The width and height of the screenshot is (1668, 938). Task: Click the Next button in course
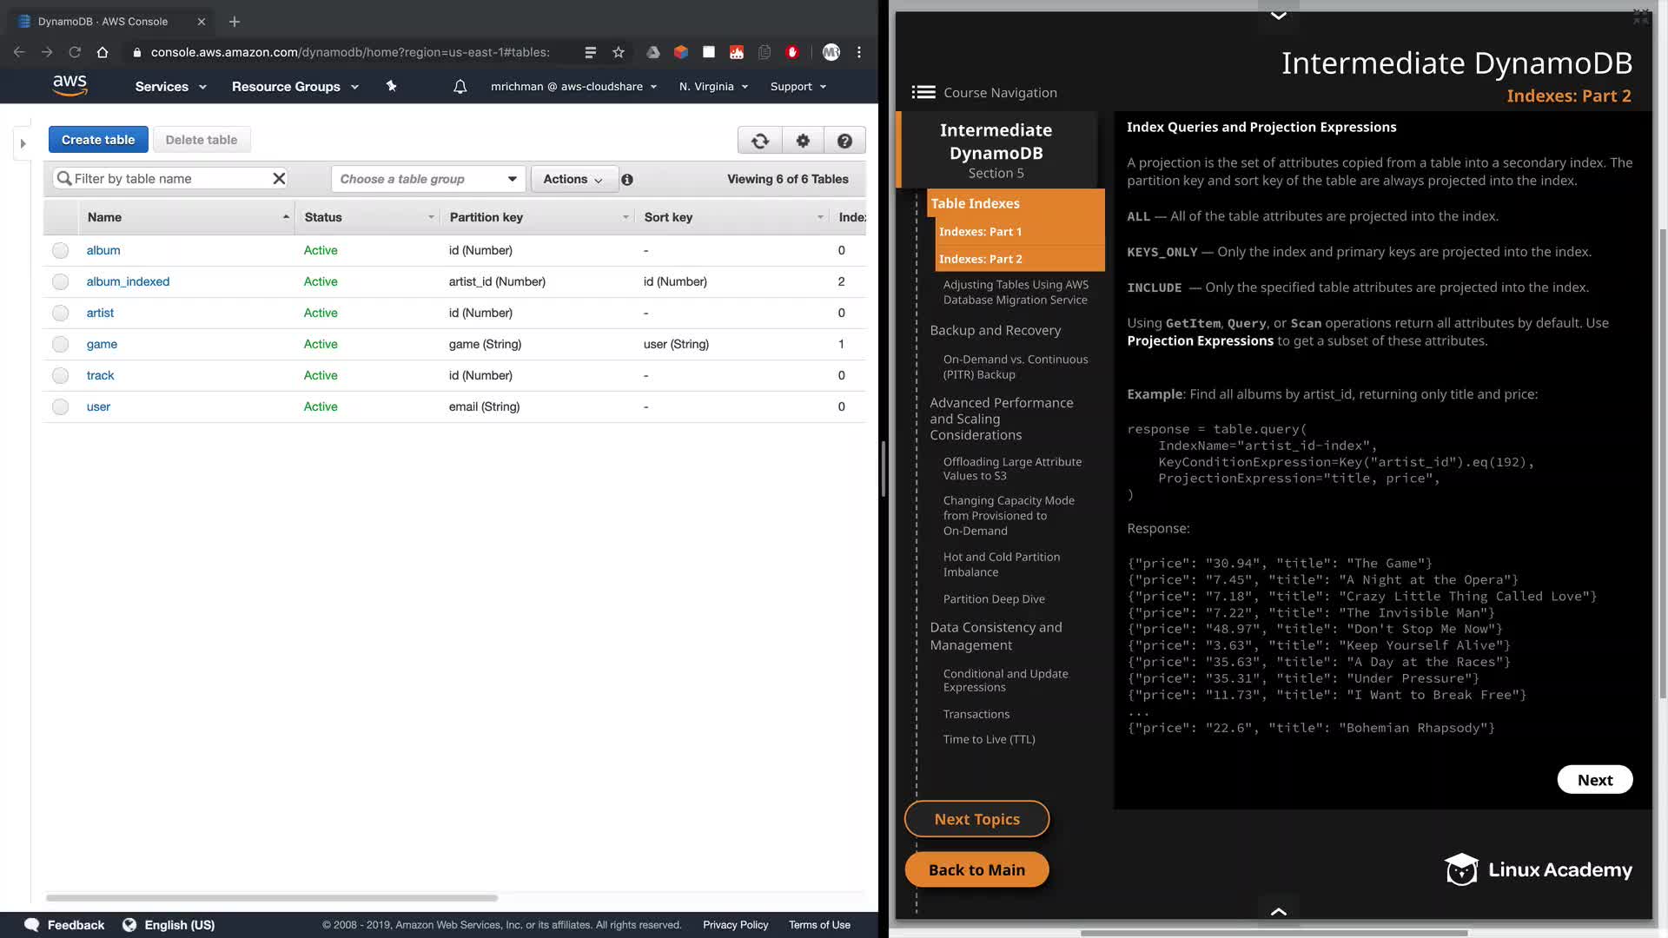coord(1594,780)
